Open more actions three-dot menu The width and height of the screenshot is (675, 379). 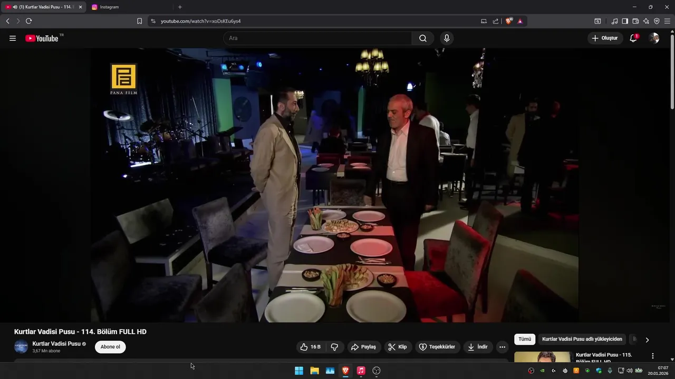[x=502, y=347]
